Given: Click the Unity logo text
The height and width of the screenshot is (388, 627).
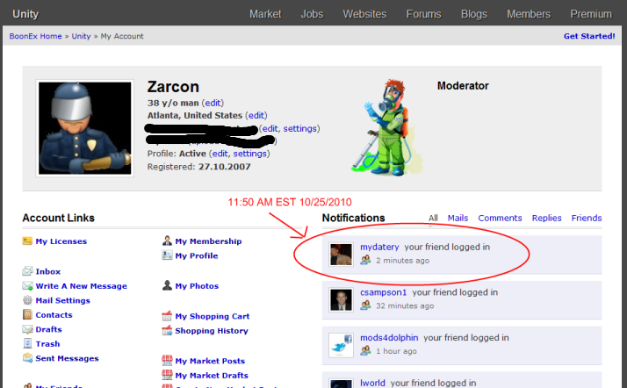Looking at the screenshot, I should click(25, 14).
